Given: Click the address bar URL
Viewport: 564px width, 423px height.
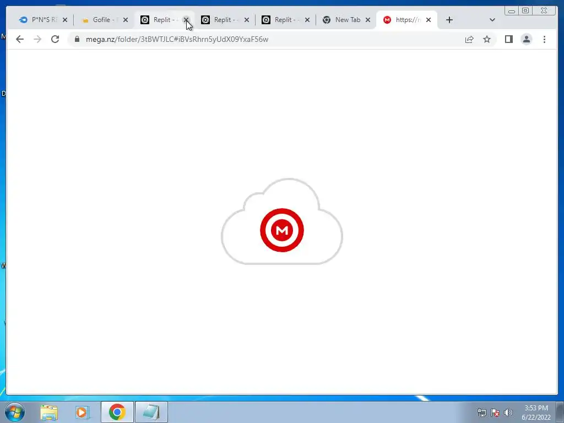Looking at the screenshot, I should point(177,39).
